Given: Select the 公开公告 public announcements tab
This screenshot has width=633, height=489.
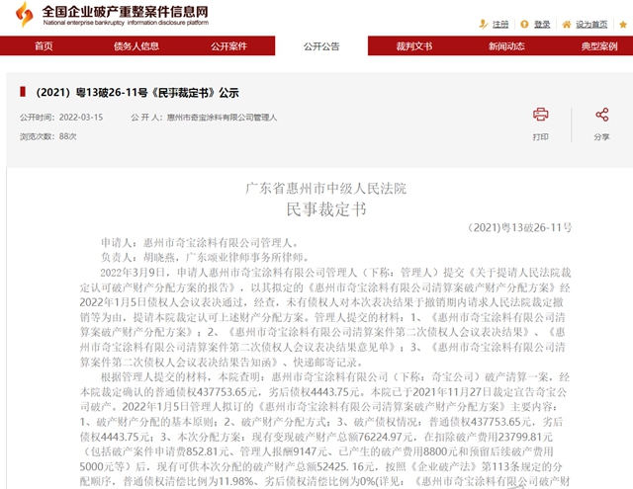Looking at the screenshot, I should [x=321, y=46].
